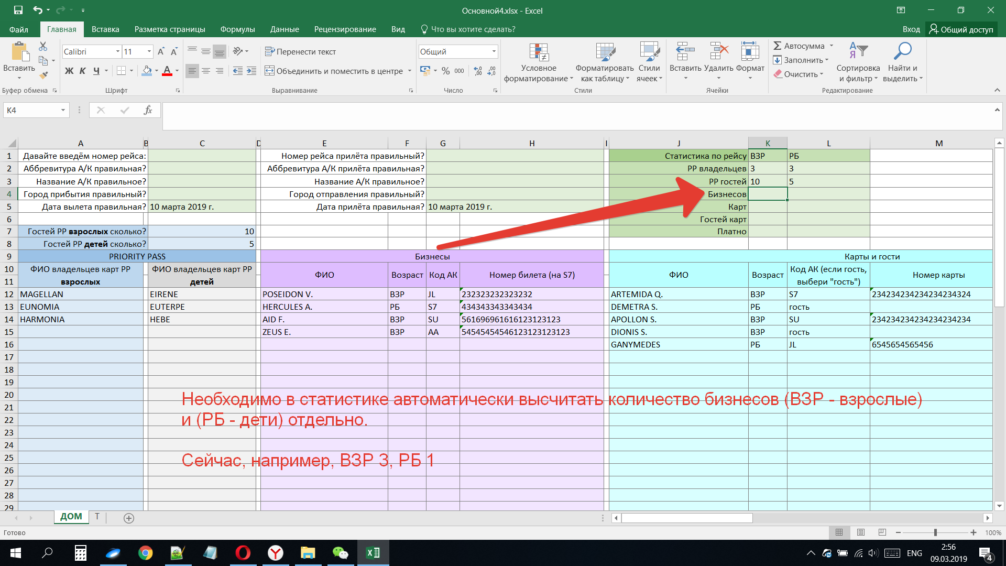Apply percent style format
The width and height of the screenshot is (1006, 566).
(446, 71)
